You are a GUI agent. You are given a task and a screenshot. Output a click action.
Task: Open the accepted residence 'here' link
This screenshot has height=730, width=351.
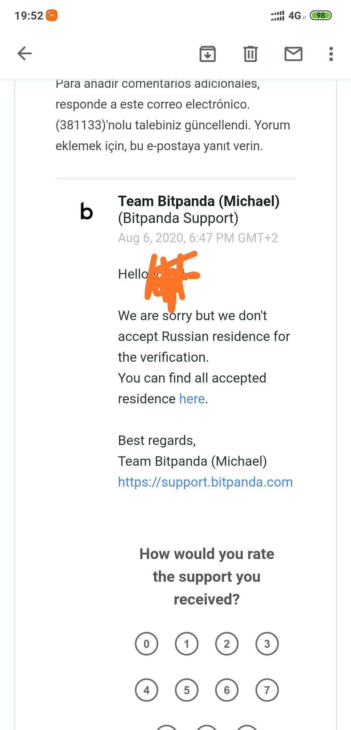point(192,399)
